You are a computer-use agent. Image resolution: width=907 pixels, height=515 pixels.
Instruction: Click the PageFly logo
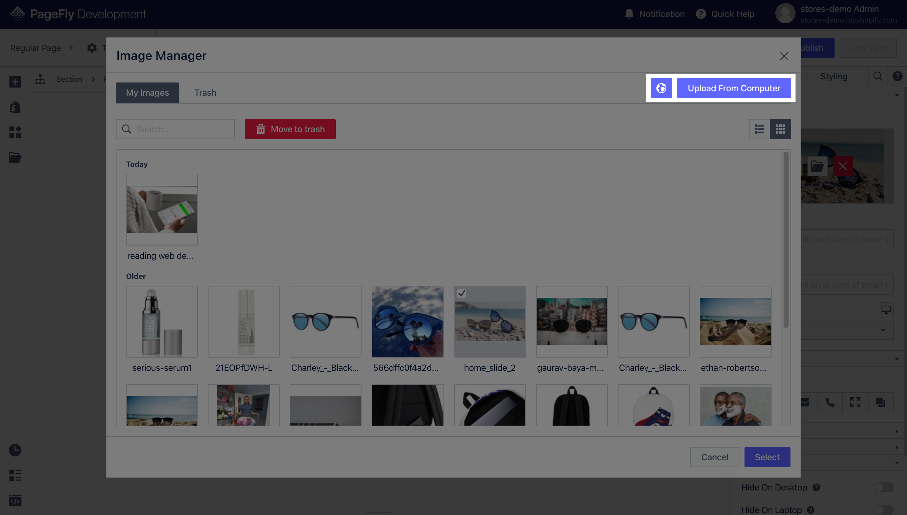click(78, 14)
